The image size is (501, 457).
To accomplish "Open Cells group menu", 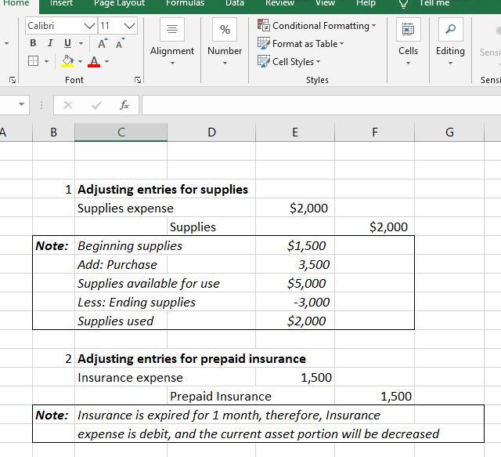I will click(408, 42).
